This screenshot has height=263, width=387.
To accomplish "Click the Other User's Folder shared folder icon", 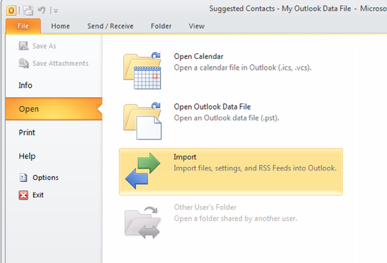I will (x=143, y=222).
